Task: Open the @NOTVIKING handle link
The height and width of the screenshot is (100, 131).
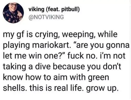Action: (46, 17)
